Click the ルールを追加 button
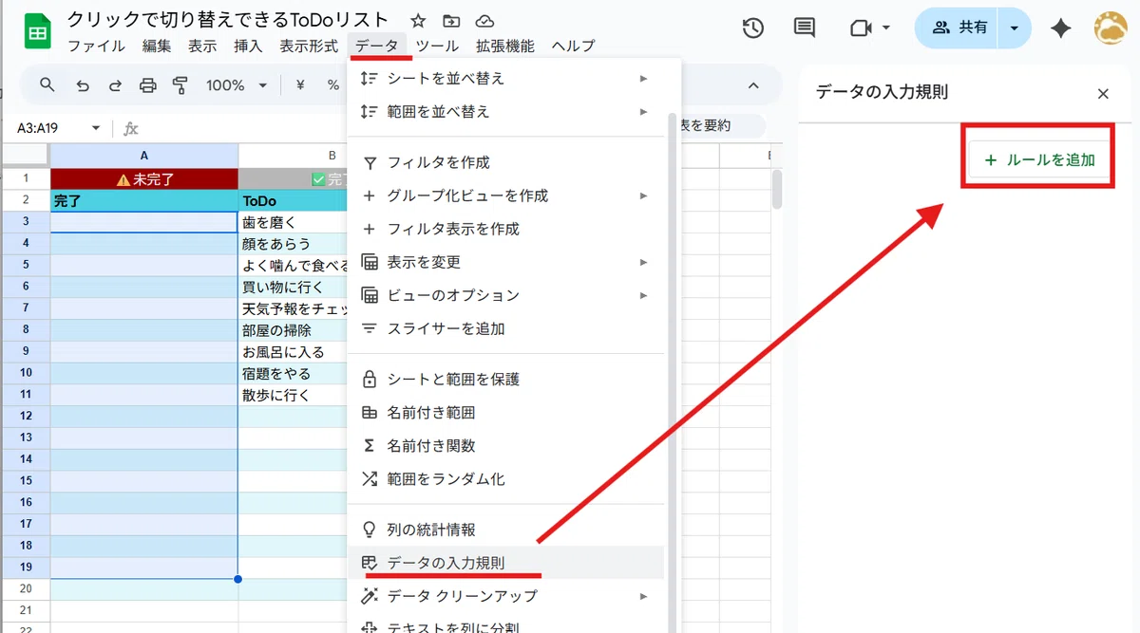 pyautogui.click(x=1039, y=160)
